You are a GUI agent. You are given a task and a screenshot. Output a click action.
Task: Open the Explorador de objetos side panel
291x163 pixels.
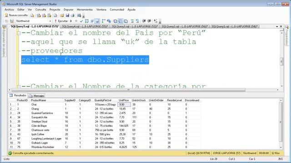coord(4,41)
